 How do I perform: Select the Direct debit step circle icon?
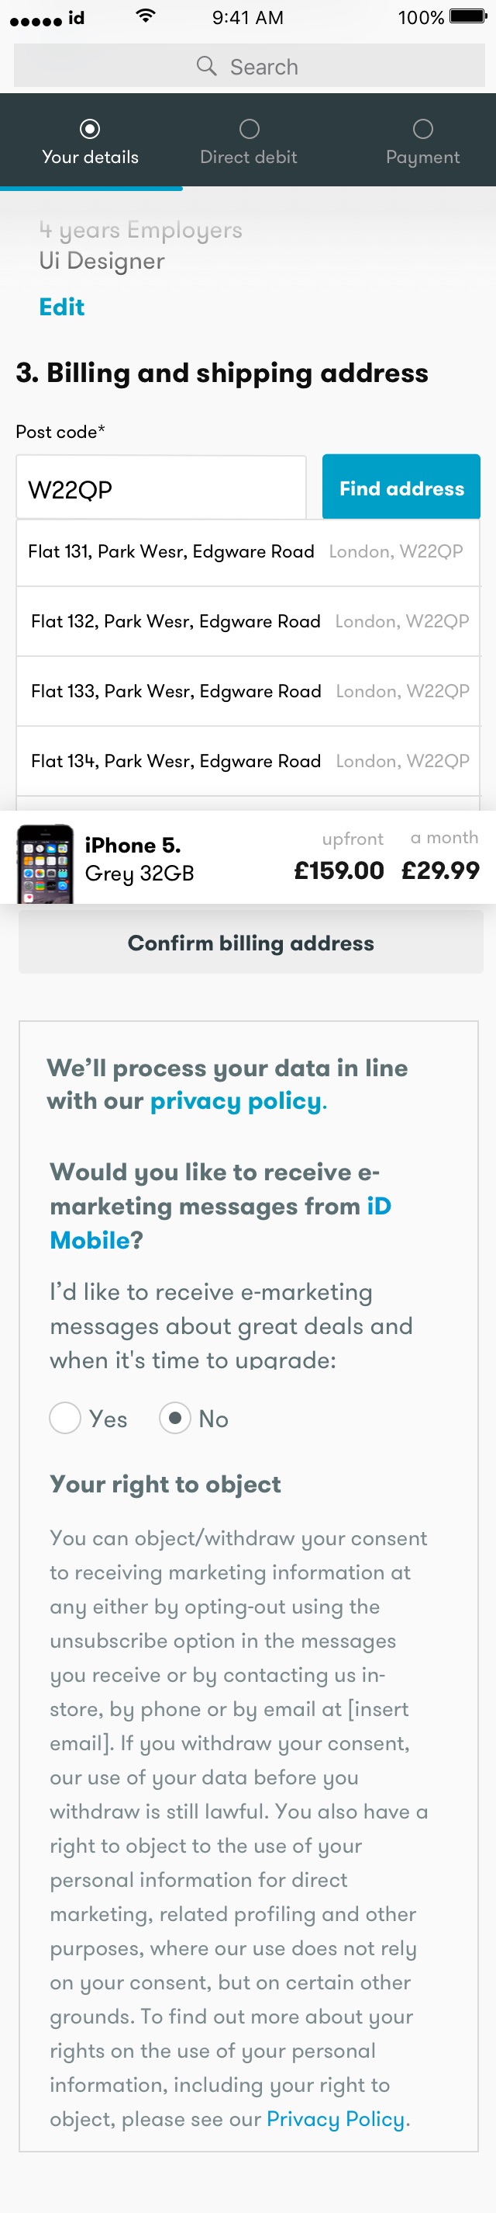click(x=249, y=129)
